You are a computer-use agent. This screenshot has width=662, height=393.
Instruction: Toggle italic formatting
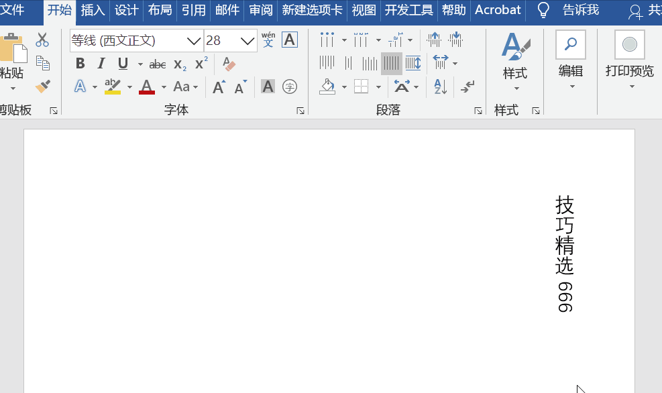101,63
